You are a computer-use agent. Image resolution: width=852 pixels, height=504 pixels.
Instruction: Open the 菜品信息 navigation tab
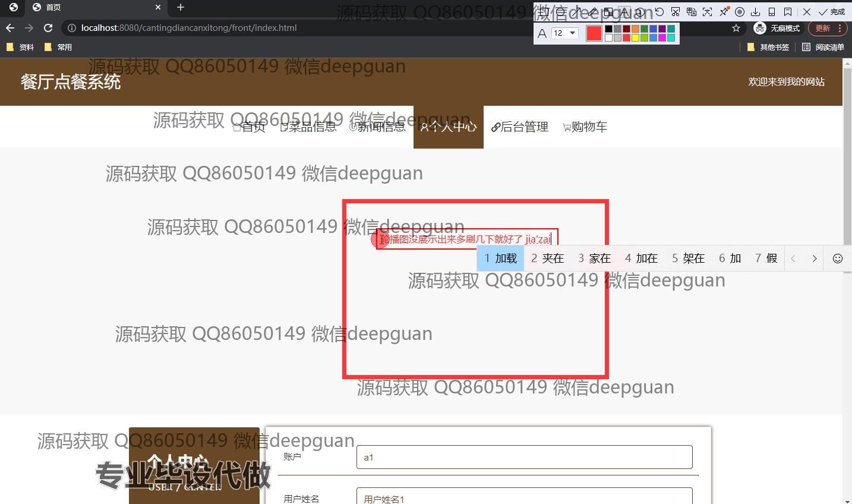308,127
